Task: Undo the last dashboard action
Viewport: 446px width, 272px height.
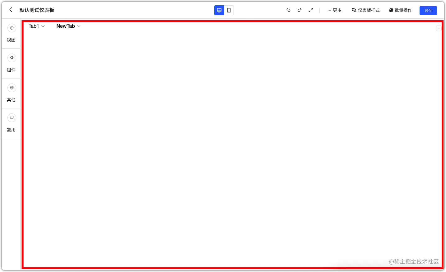Action: point(288,10)
